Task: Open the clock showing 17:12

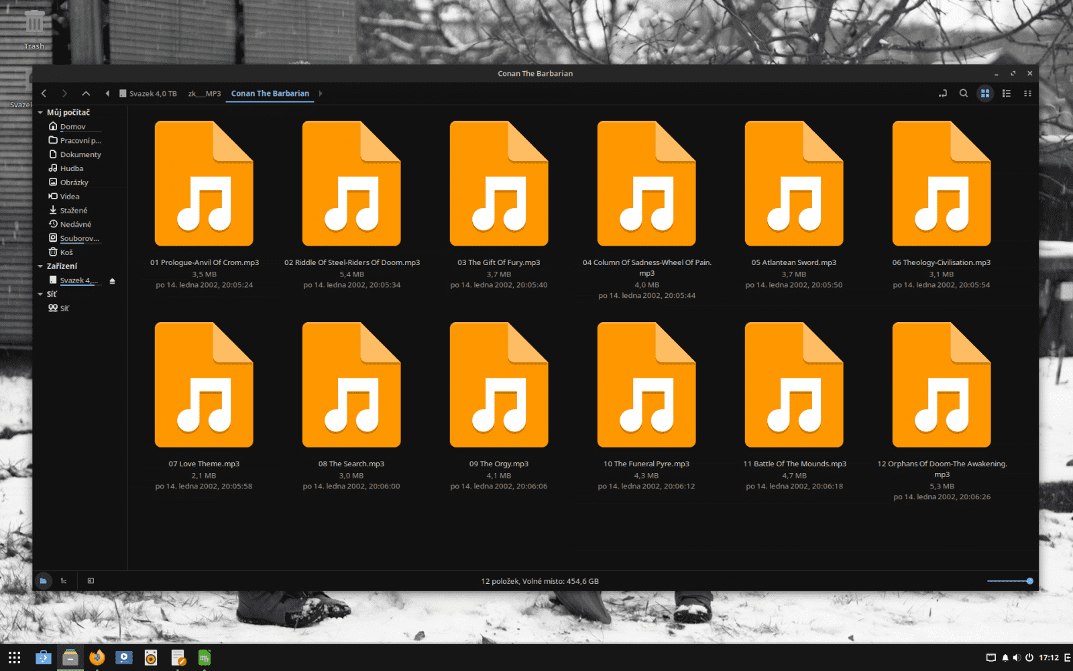Action: [x=1049, y=658]
